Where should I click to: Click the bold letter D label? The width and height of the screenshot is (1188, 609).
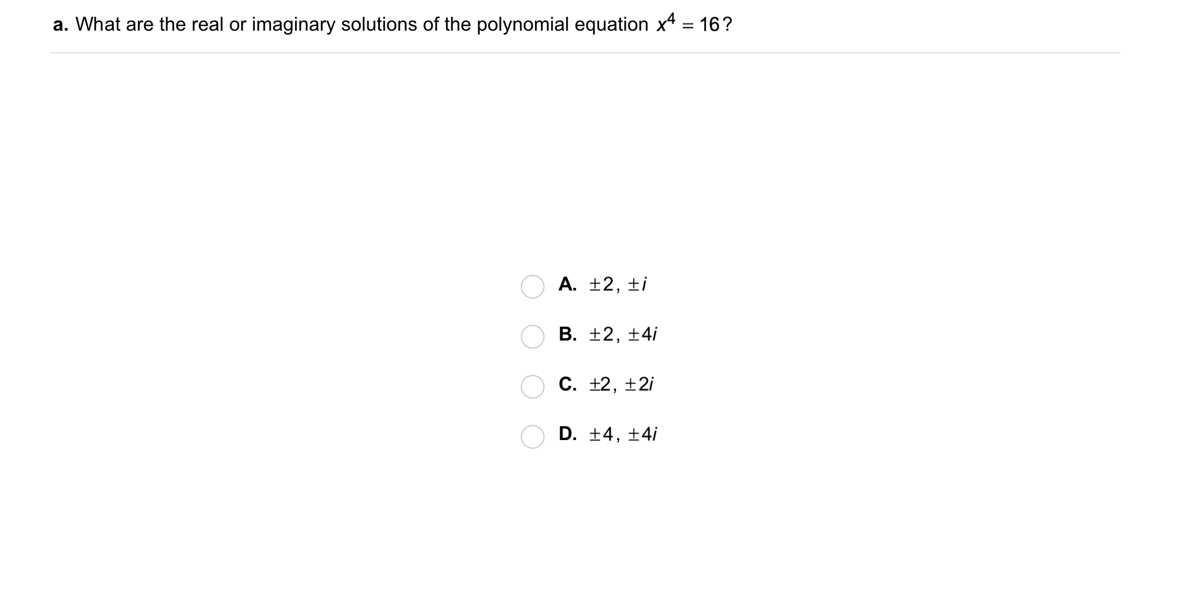pyautogui.click(x=567, y=434)
